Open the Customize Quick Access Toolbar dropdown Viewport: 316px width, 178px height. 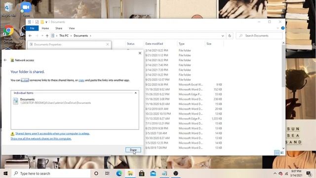[46, 22]
